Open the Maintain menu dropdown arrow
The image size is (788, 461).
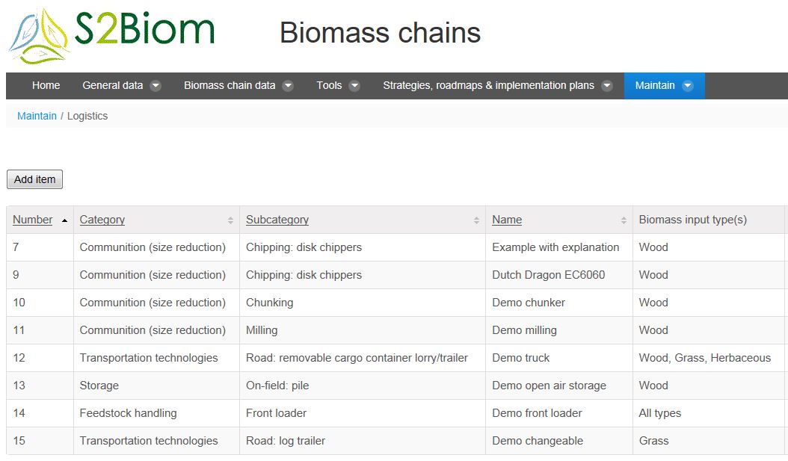tap(688, 86)
